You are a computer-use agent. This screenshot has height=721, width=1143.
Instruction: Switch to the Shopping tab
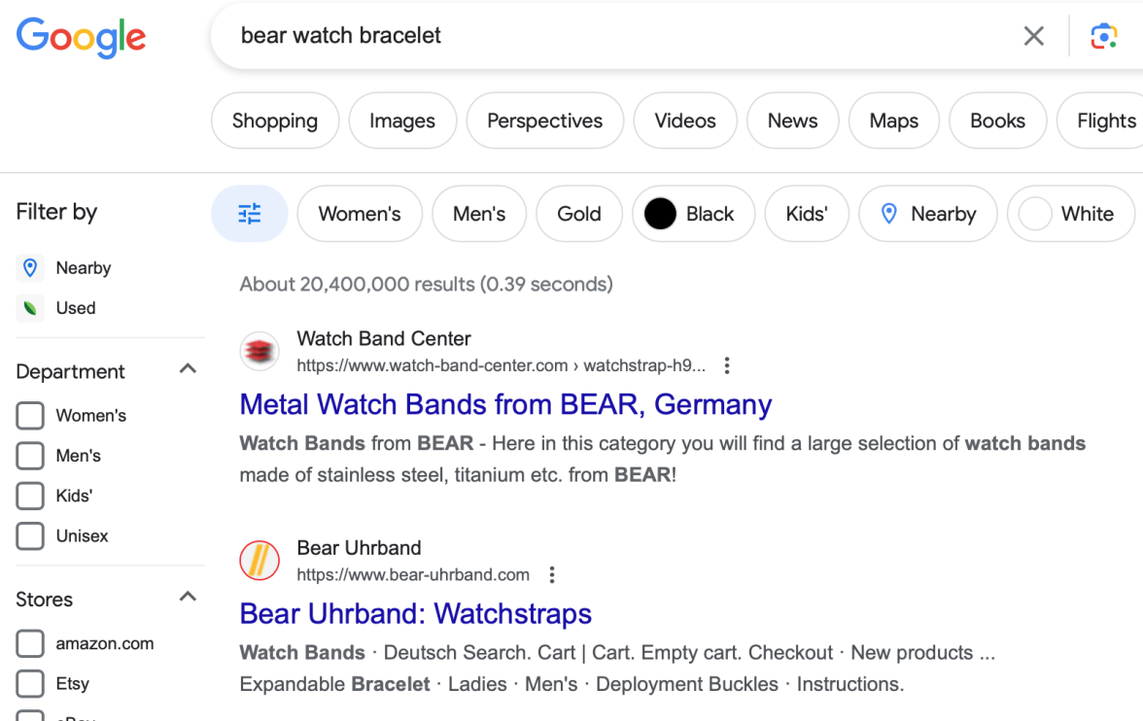pyautogui.click(x=275, y=120)
